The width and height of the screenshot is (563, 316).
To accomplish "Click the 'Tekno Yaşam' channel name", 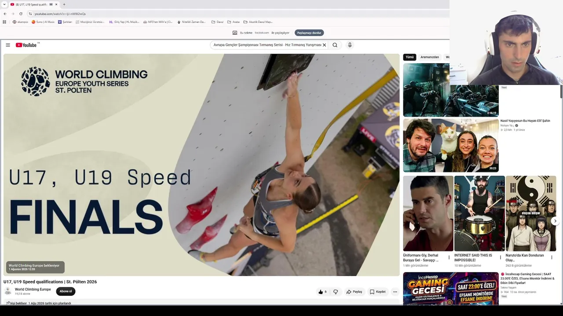I will point(508,288).
